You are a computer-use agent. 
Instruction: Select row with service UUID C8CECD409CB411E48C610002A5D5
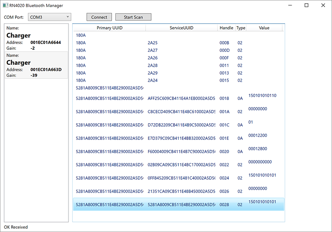coord(178,112)
